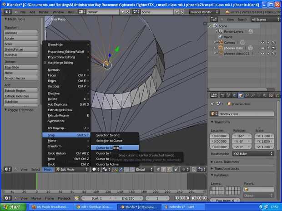Play the animation in reverse

188,198
